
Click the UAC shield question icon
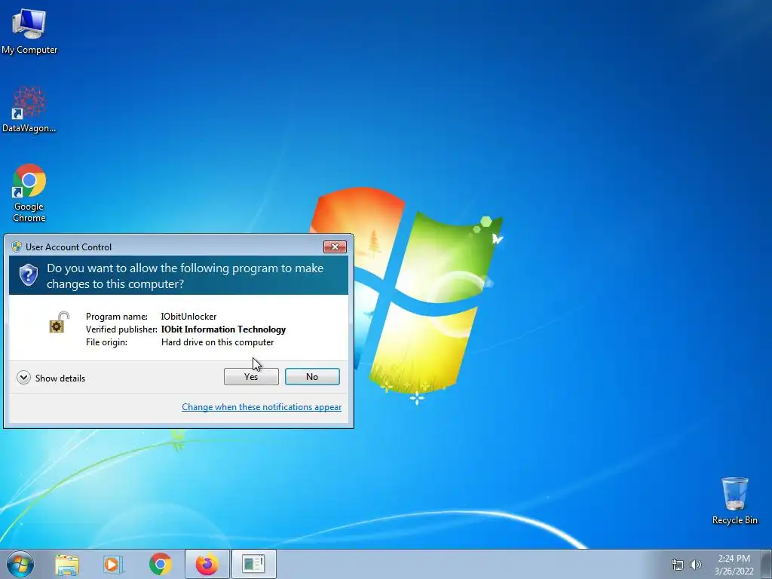click(29, 274)
